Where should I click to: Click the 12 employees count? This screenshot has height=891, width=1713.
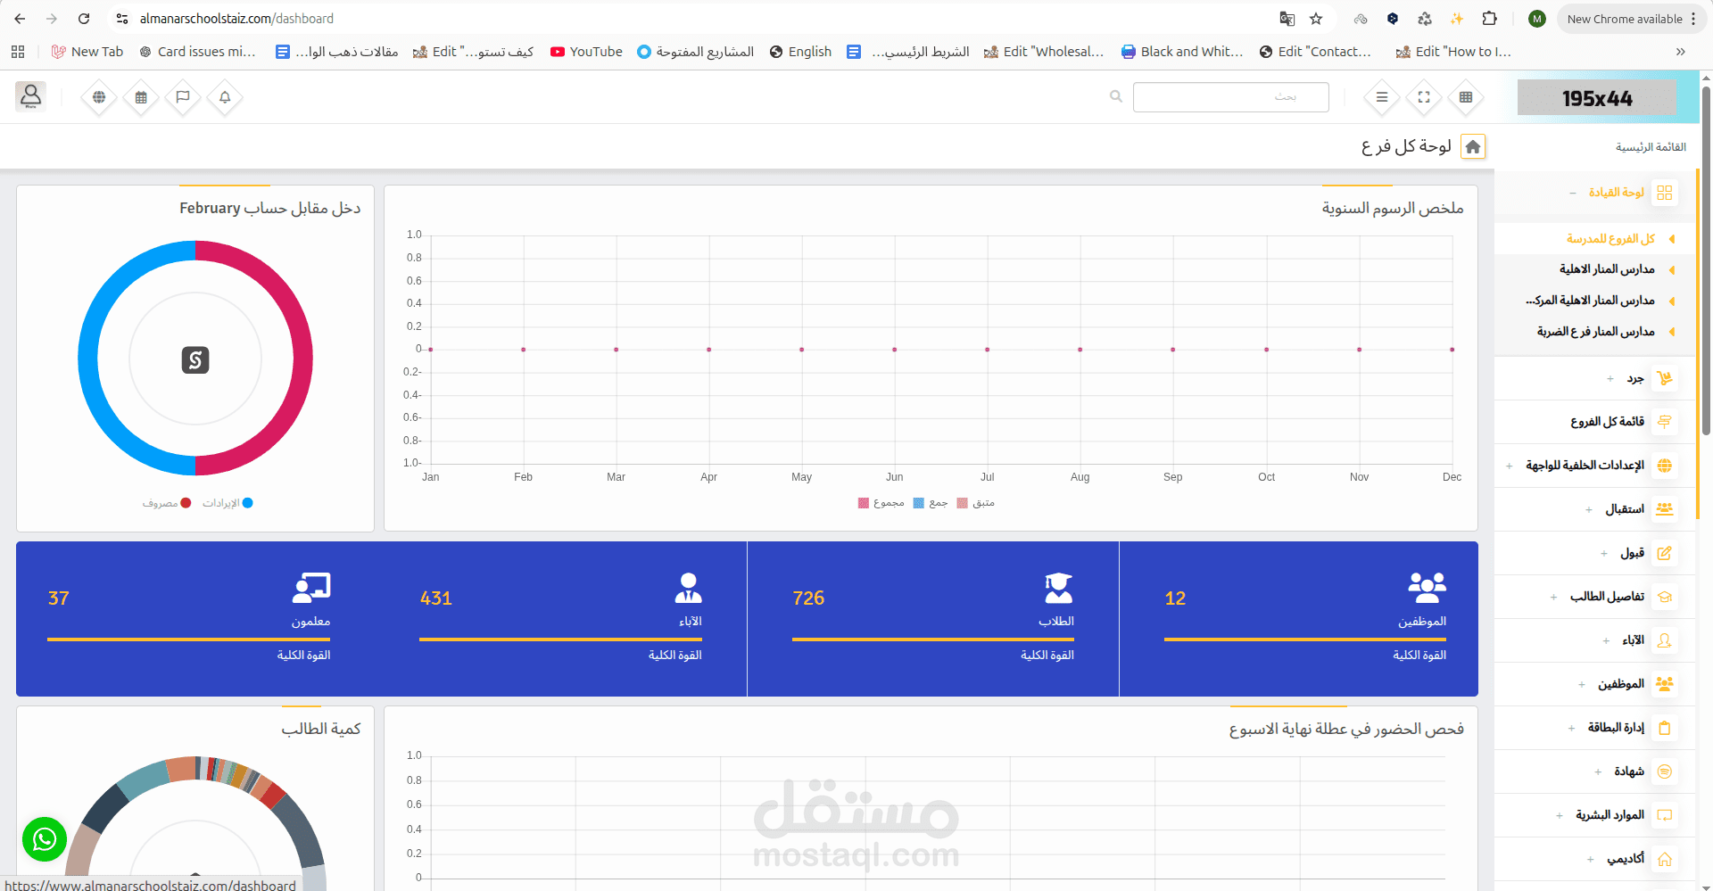(x=1175, y=598)
